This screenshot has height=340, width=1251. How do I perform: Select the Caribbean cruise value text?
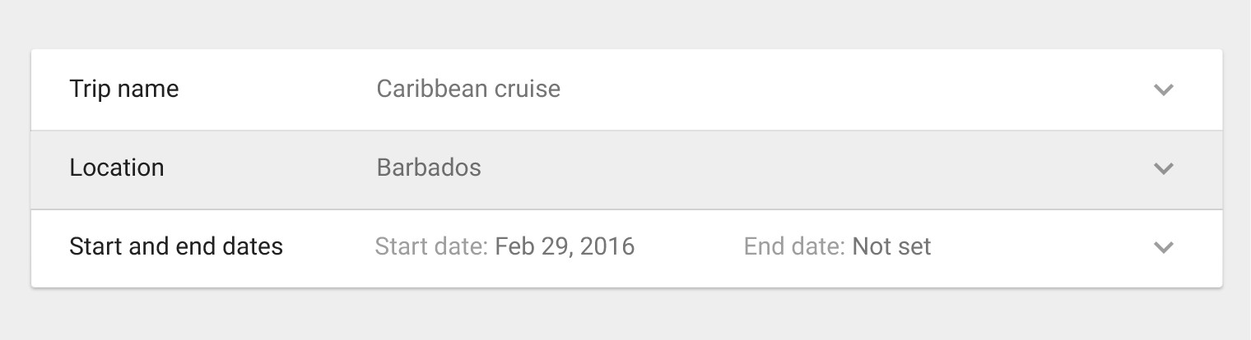pyautogui.click(x=468, y=89)
